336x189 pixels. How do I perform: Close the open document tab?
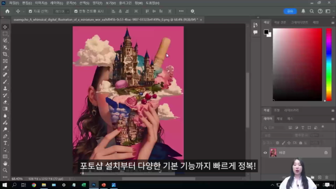[x=201, y=20]
